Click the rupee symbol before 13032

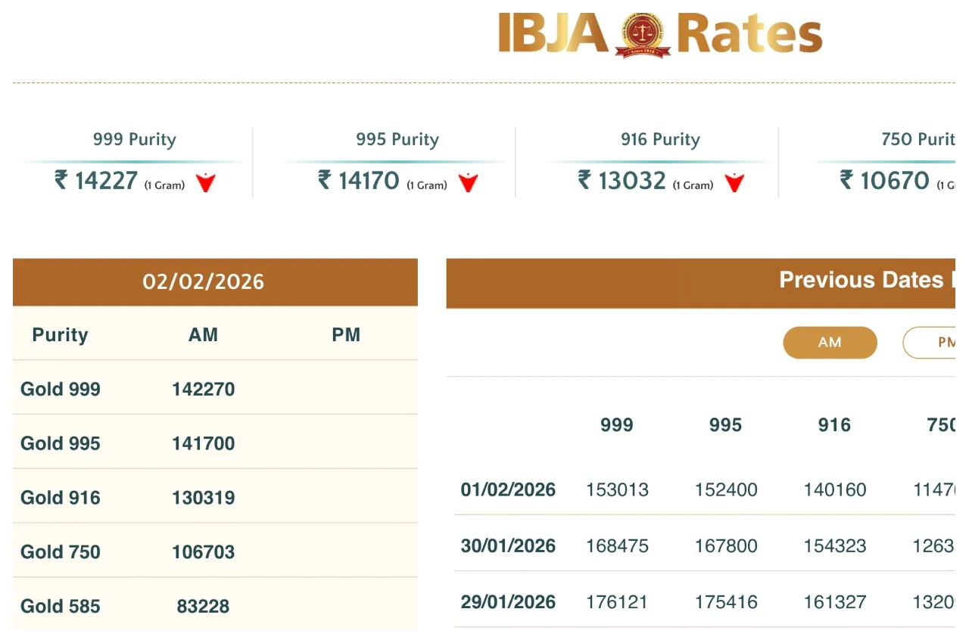tap(584, 180)
